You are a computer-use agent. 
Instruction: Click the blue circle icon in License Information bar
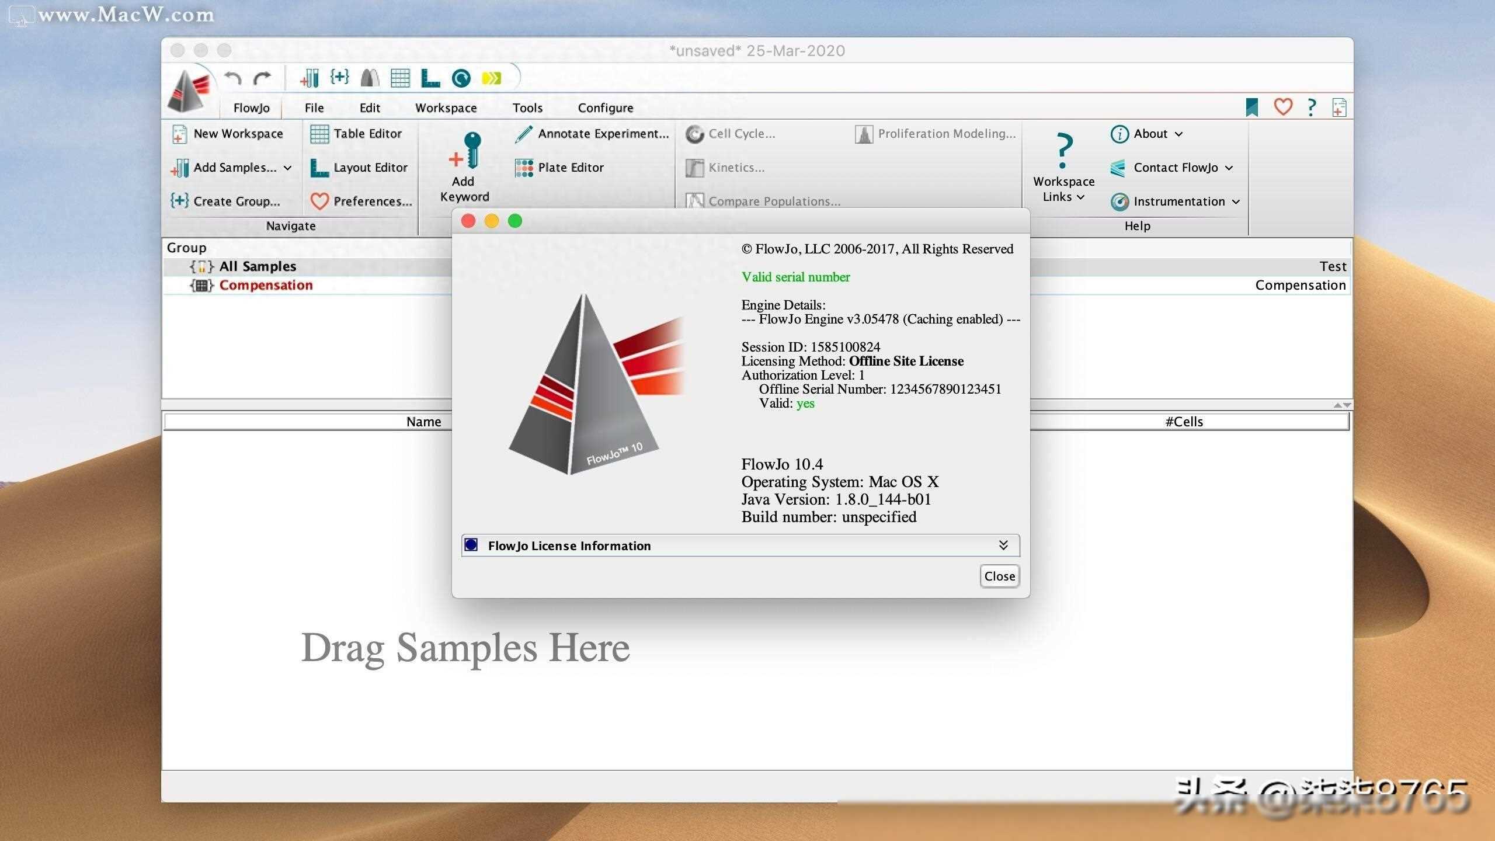(471, 545)
